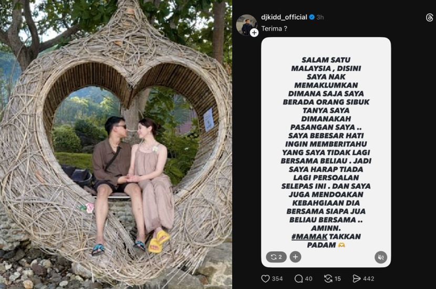This screenshot has width=436, height=289.
Task: Click the djkidd_official profile avatar
Action: [x=247, y=25]
